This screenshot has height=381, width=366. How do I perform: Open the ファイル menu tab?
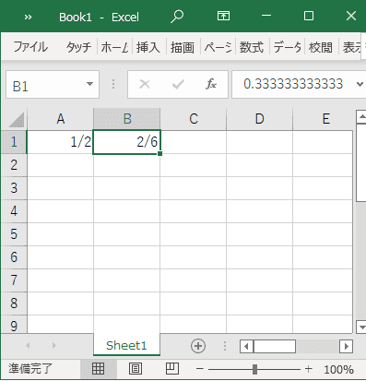coord(30,47)
